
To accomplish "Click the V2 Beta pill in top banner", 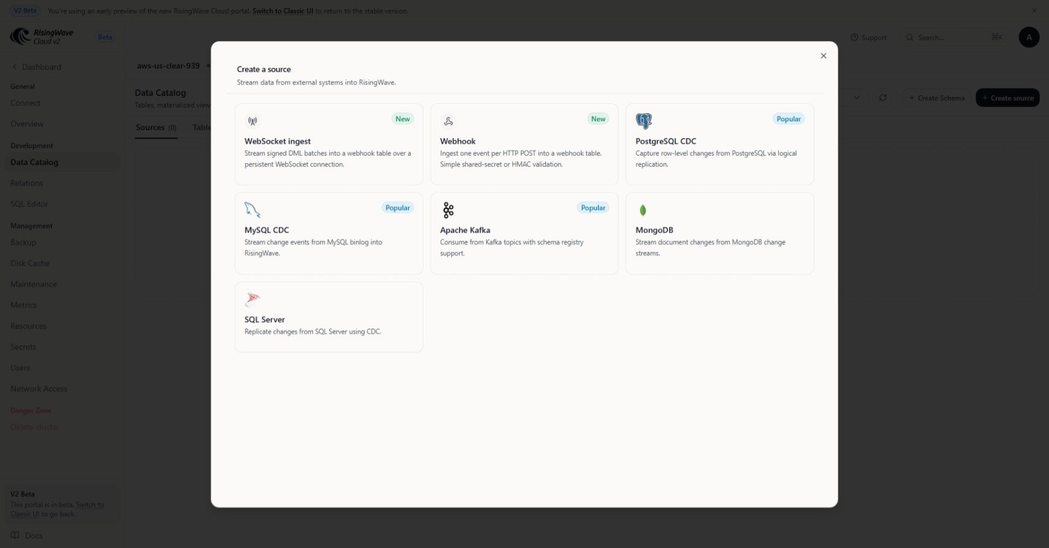I will [25, 11].
